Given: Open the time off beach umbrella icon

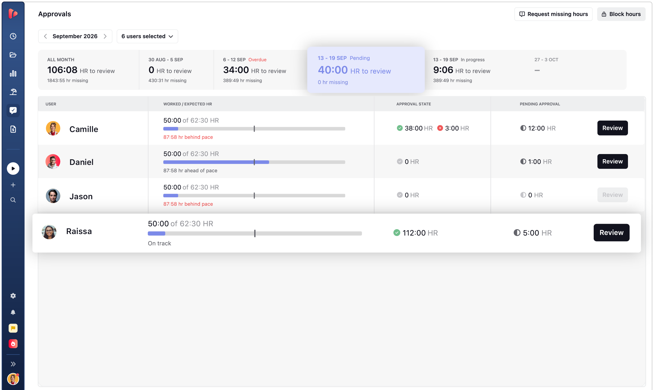Looking at the screenshot, I should coord(13,92).
